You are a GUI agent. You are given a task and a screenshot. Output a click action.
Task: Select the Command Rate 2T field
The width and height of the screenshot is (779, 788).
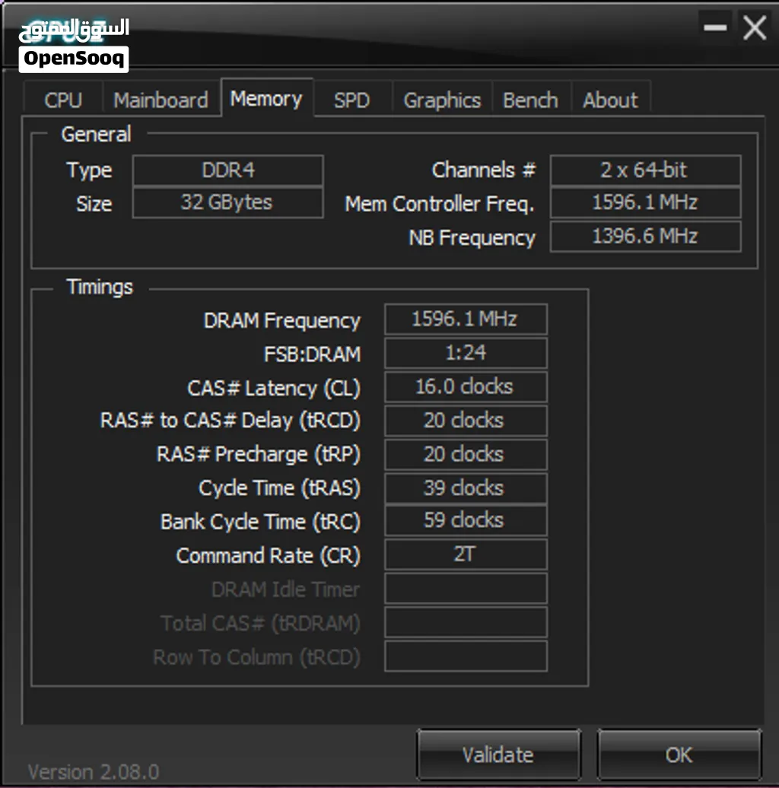click(x=466, y=554)
